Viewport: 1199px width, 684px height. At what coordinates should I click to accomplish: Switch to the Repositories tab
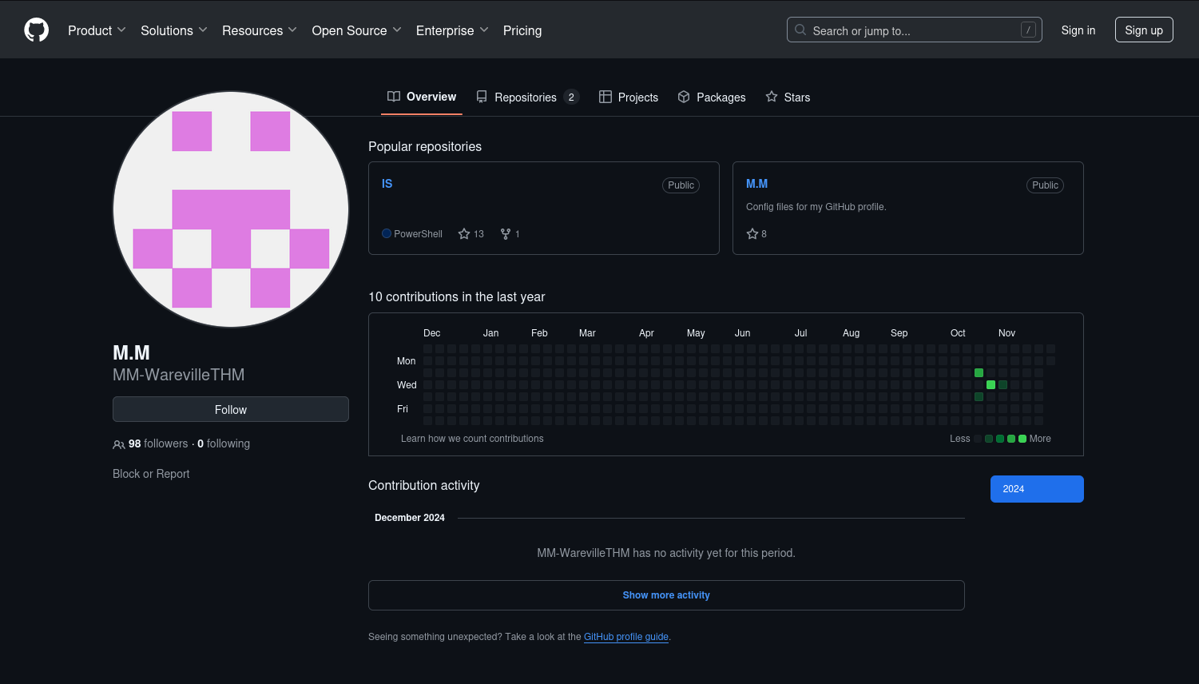[527, 97]
